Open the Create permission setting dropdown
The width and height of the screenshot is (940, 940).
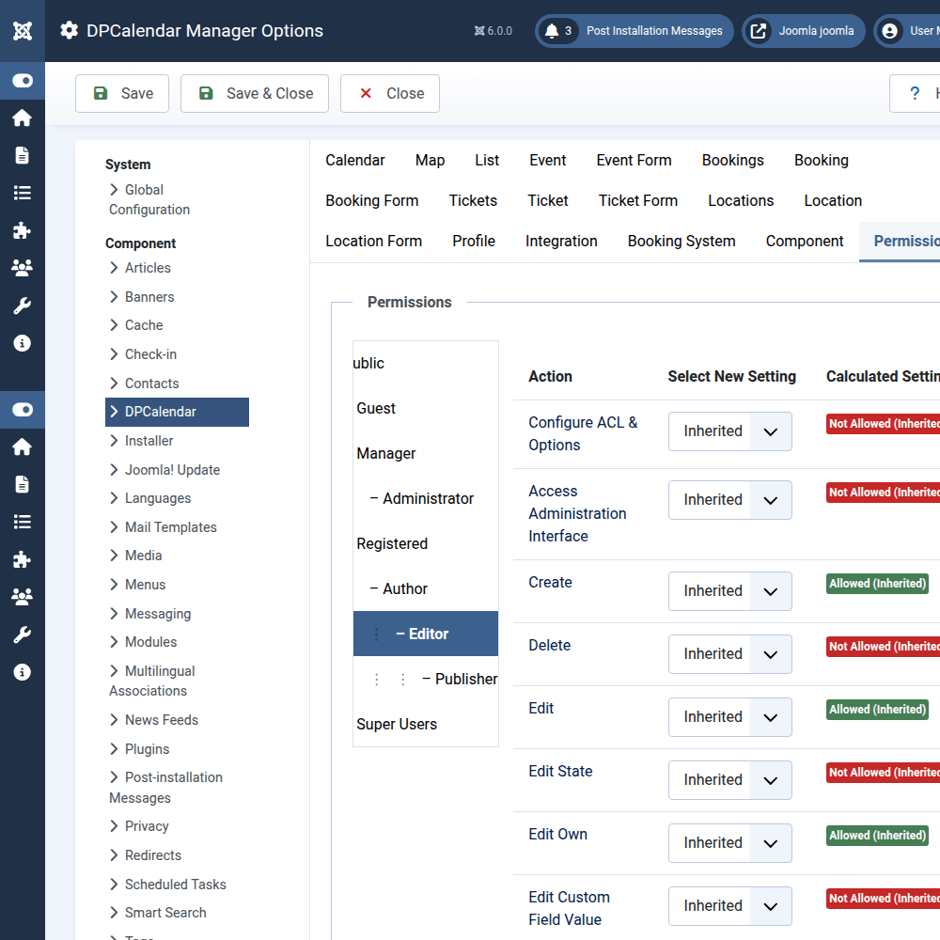pyautogui.click(x=729, y=590)
